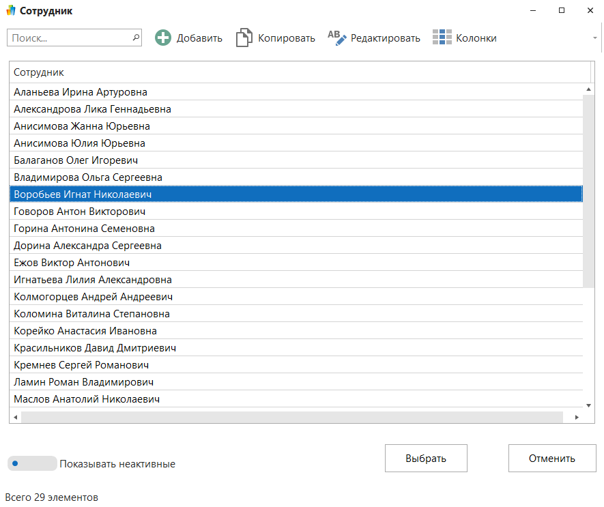The height and width of the screenshot is (507, 604).
Task: Maximize the Сотрудник window
Action: tap(561, 11)
